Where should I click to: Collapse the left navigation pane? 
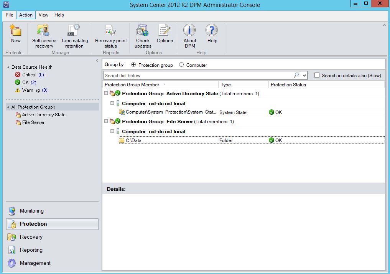point(97,61)
